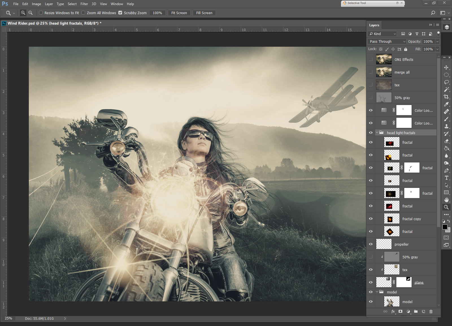Select the Eyedropper tool

click(446, 104)
